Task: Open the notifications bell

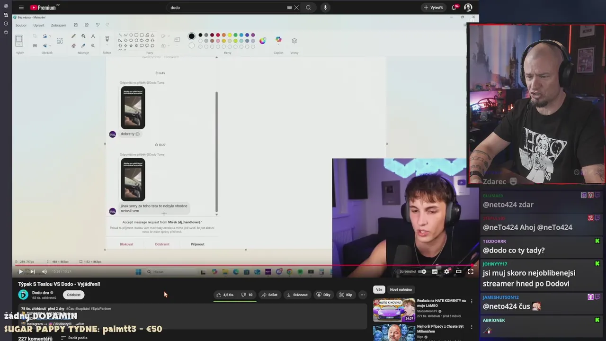Action: pyautogui.click(x=454, y=8)
